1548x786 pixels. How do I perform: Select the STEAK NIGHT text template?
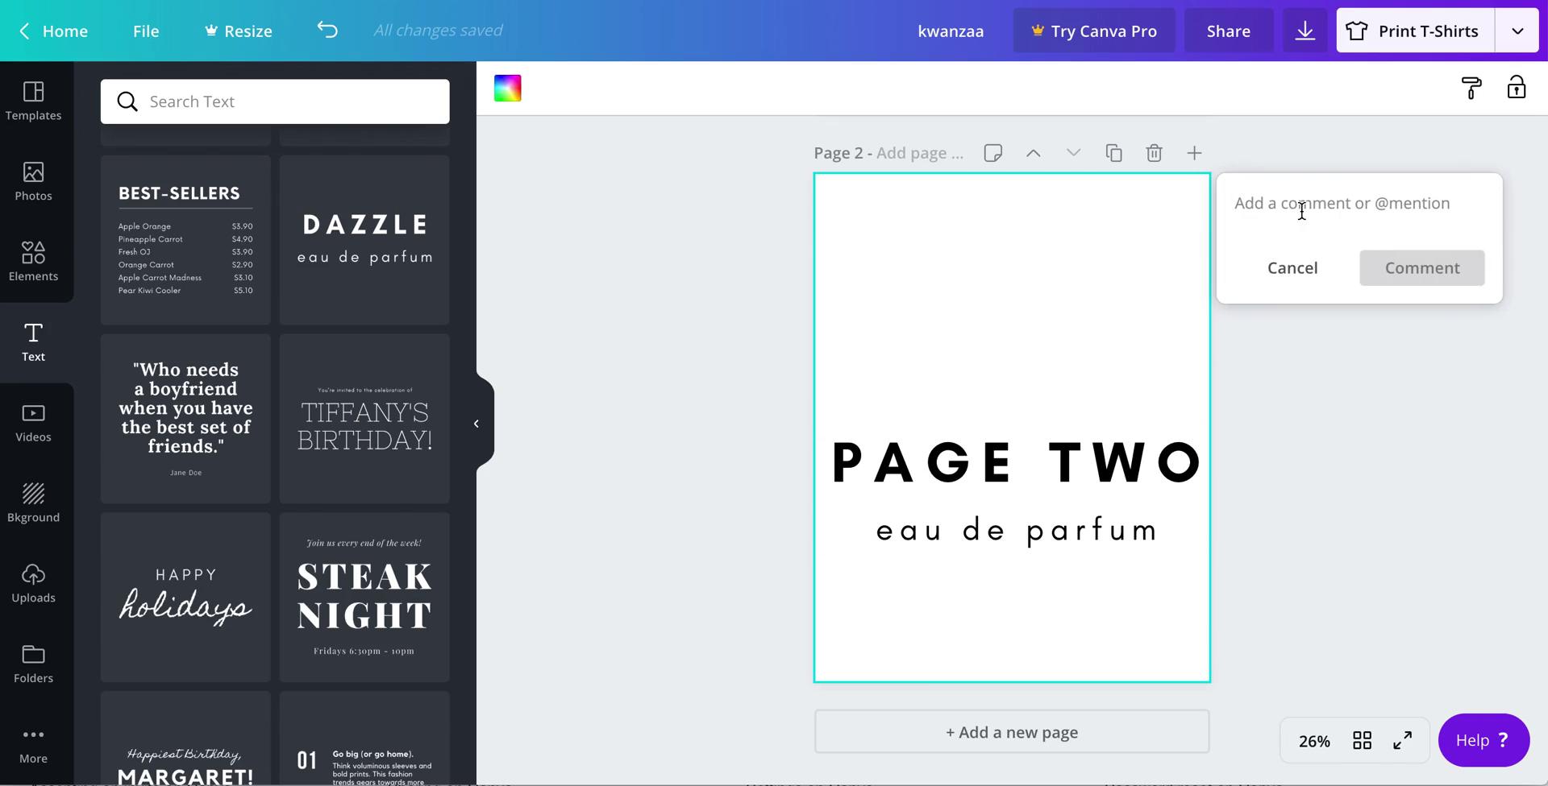(x=364, y=598)
